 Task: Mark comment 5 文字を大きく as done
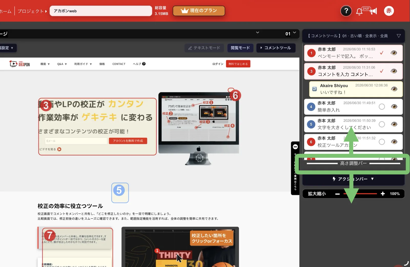382,124
